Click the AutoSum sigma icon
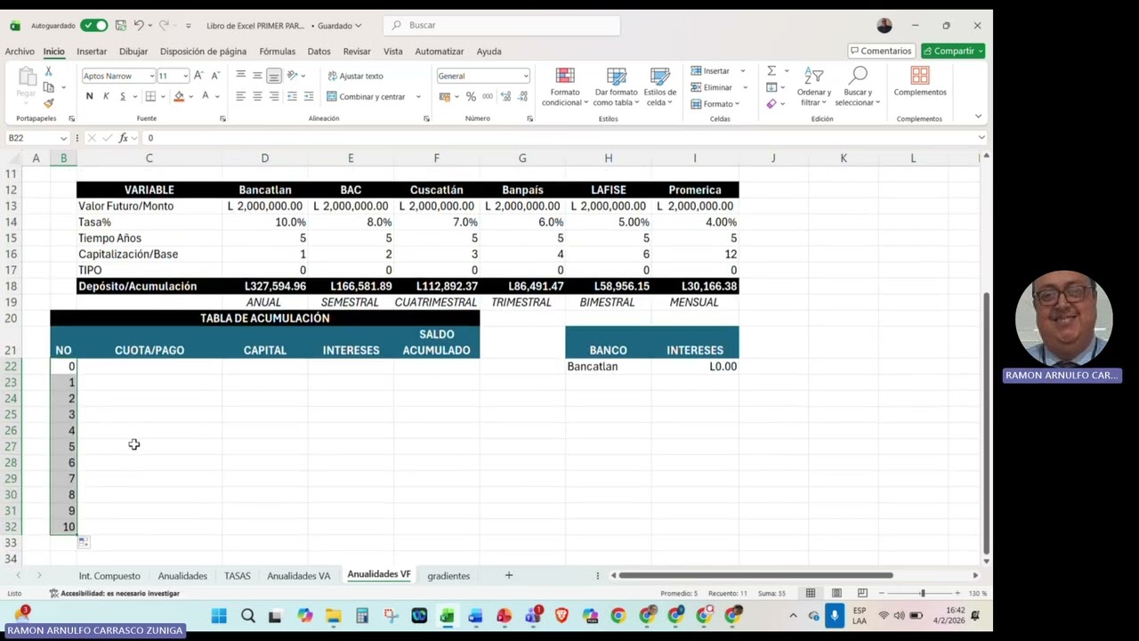Viewport: 1139px width, 641px height. pyautogui.click(x=771, y=71)
